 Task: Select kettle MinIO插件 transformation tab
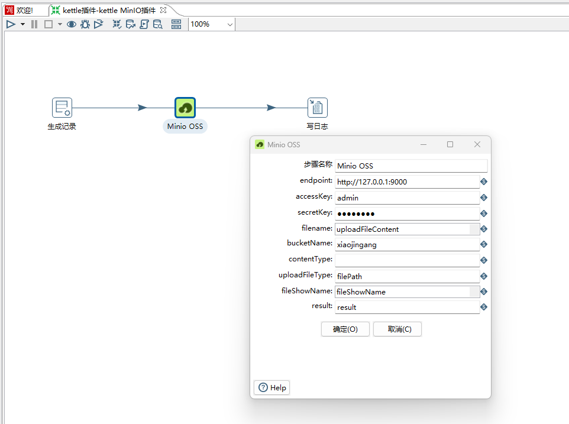(109, 10)
